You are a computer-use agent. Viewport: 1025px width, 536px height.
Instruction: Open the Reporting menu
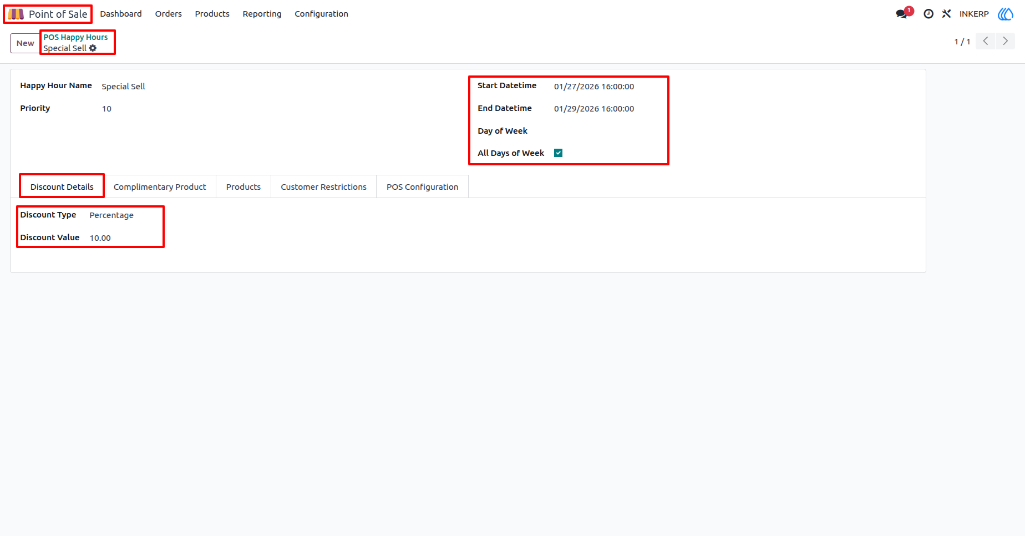(x=262, y=14)
